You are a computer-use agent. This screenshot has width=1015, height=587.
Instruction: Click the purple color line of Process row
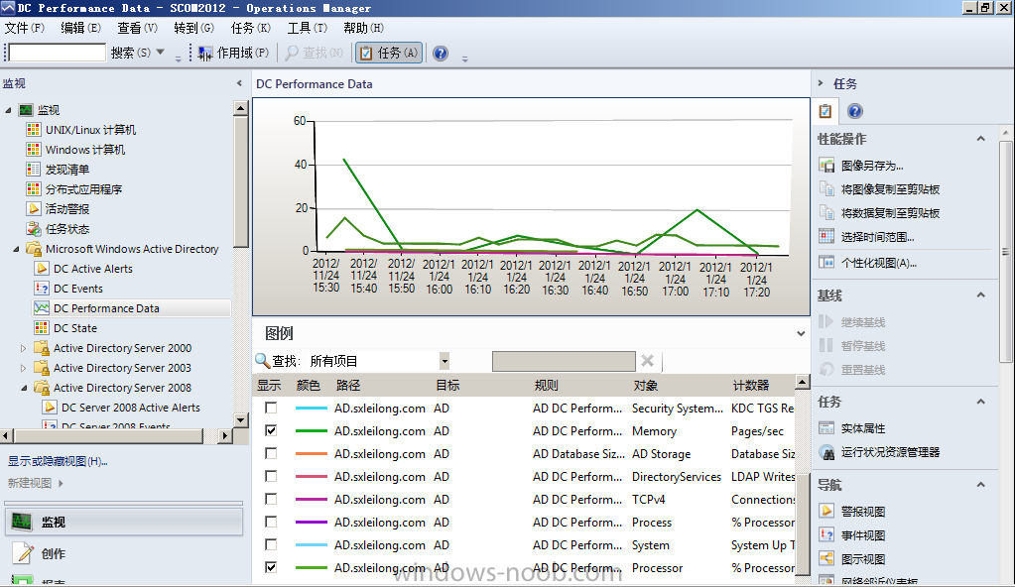point(311,522)
